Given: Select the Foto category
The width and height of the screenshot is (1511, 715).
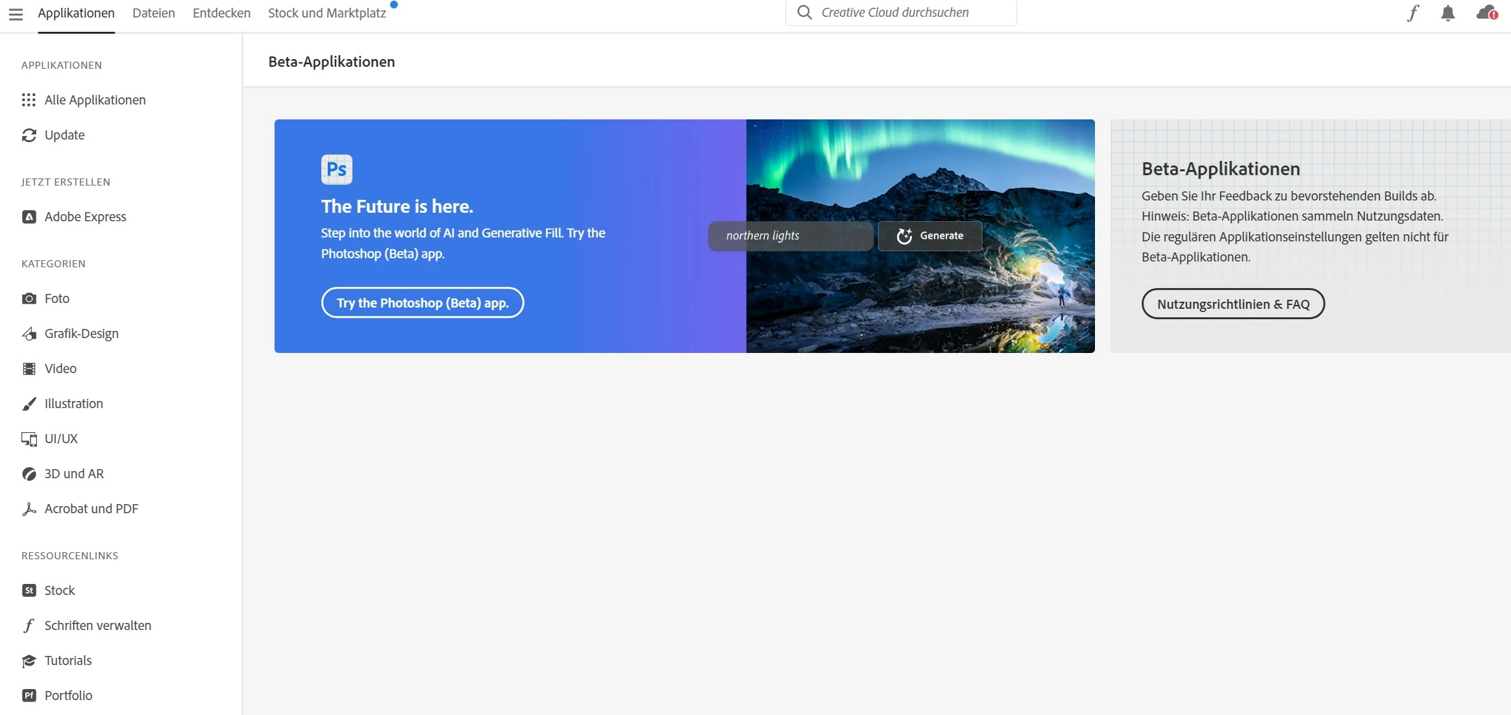Looking at the screenshot, I should click(x=56, y=298).
